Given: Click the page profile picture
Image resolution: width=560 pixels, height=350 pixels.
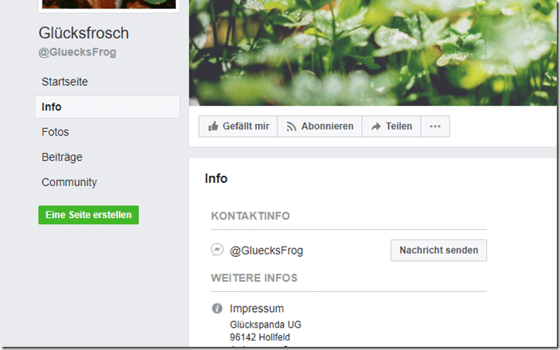Looking at the screenshot, I should coord(109,5).
